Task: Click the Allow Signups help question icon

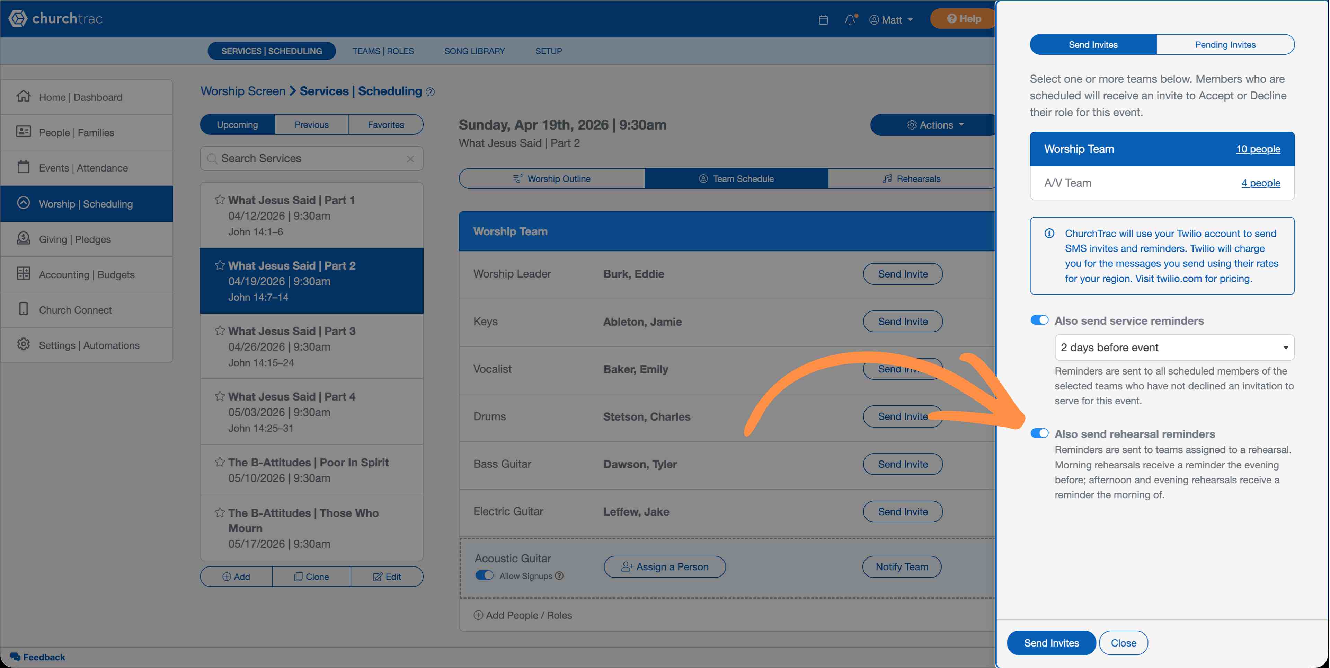Action: (560, 575)
